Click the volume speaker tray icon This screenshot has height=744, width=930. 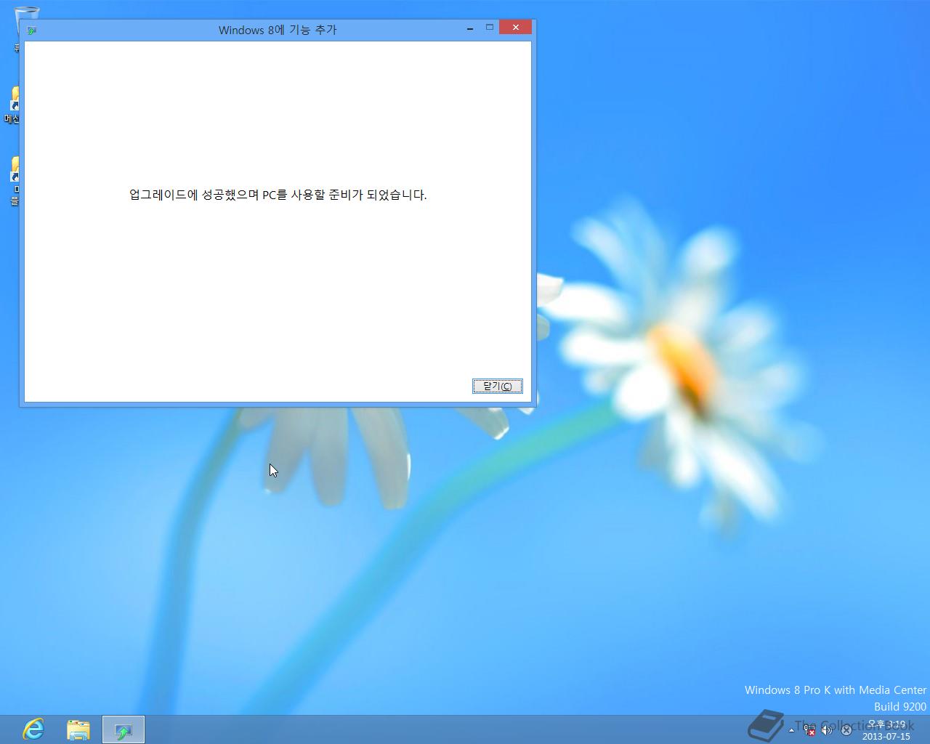click(x=827, y=730)
